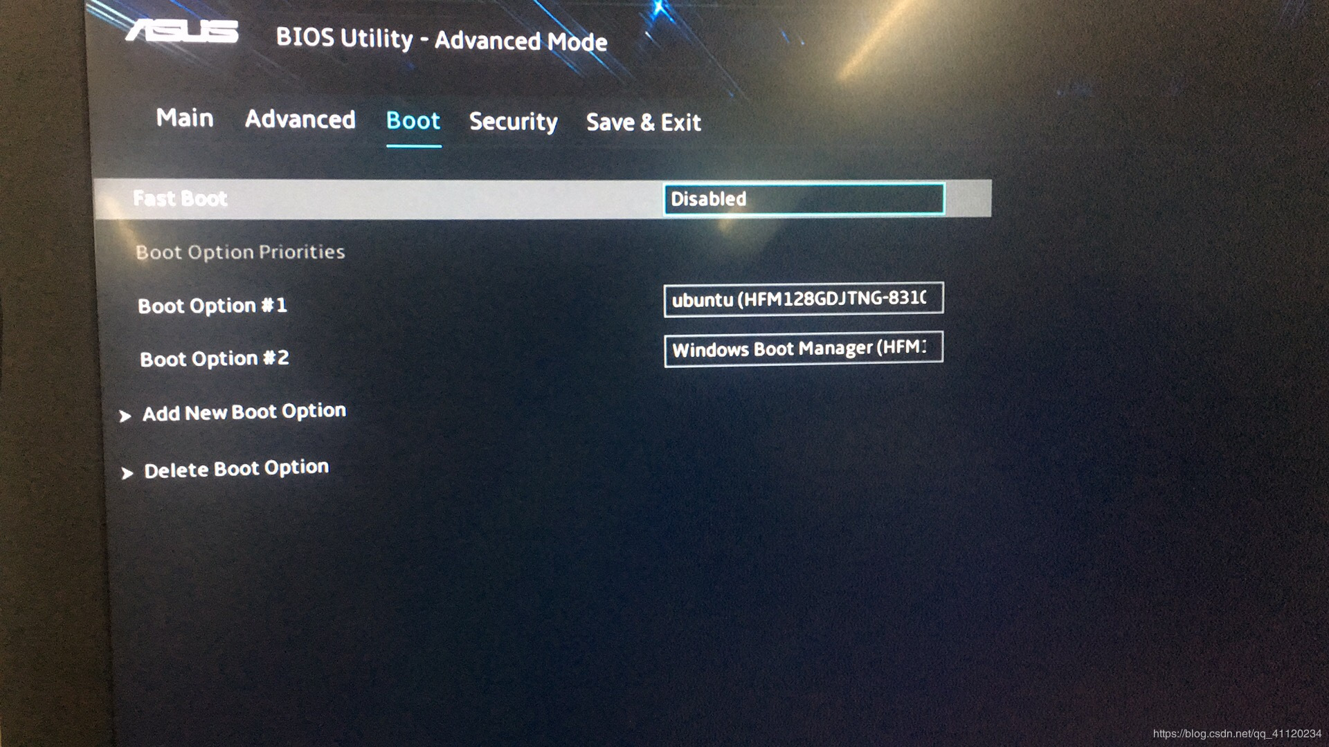Image resolution: width=1329 pixels, height=747 pixels.
Task: Click the arrow icon beside Delete Boot Option
Action: [127, 473]
